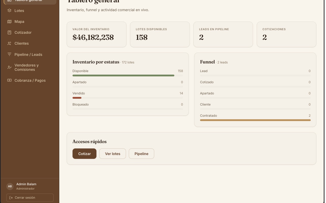
Task: Click the "Bloqueado" status label
Action: [x=81, y=105]
